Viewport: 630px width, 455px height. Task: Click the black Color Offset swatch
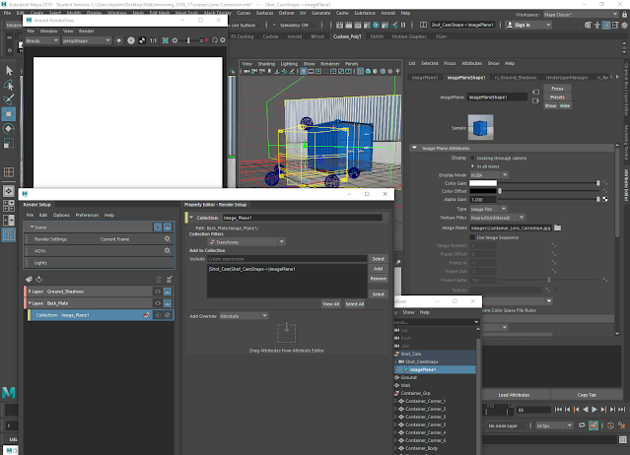click(x=483, y=191)
